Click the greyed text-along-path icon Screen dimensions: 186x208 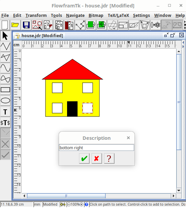click(x=166, y=25)
